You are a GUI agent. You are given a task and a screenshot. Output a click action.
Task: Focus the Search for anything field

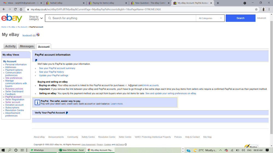121,18
